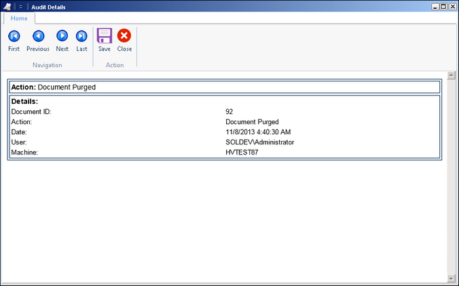This screenshot has height=286, width=459.
Task: Click the scrollbar down arrow
Action: [x=451, y=278]
